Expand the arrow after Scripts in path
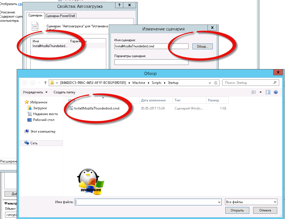285x219 pixels. [165, 83]
